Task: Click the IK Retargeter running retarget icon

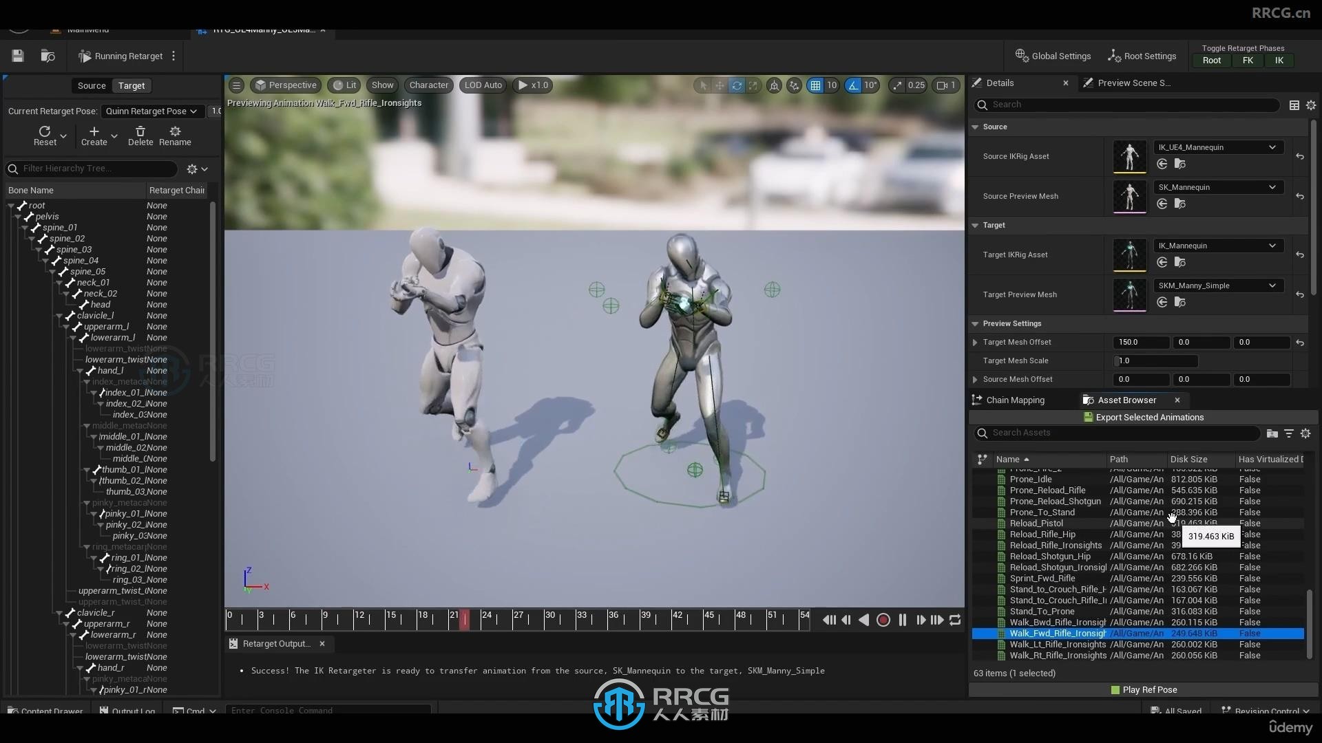Action: (85, 55)
